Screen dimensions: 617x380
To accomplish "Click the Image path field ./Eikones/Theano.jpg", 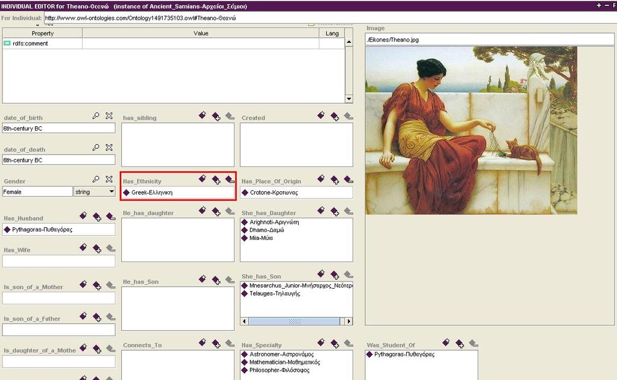I will pos(489,39).
